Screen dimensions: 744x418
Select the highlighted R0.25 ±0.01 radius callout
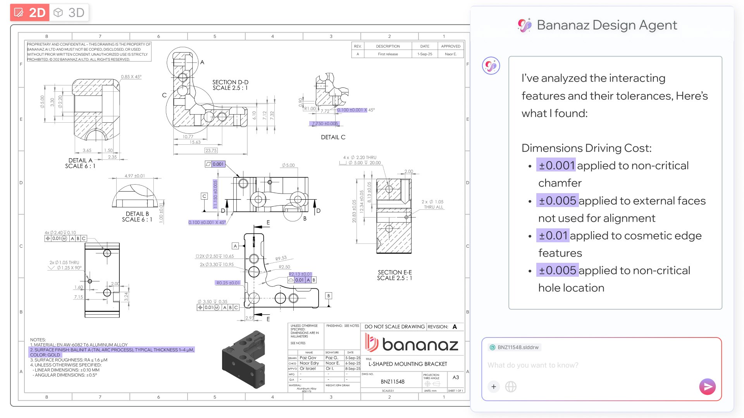[x=227, y=283]
